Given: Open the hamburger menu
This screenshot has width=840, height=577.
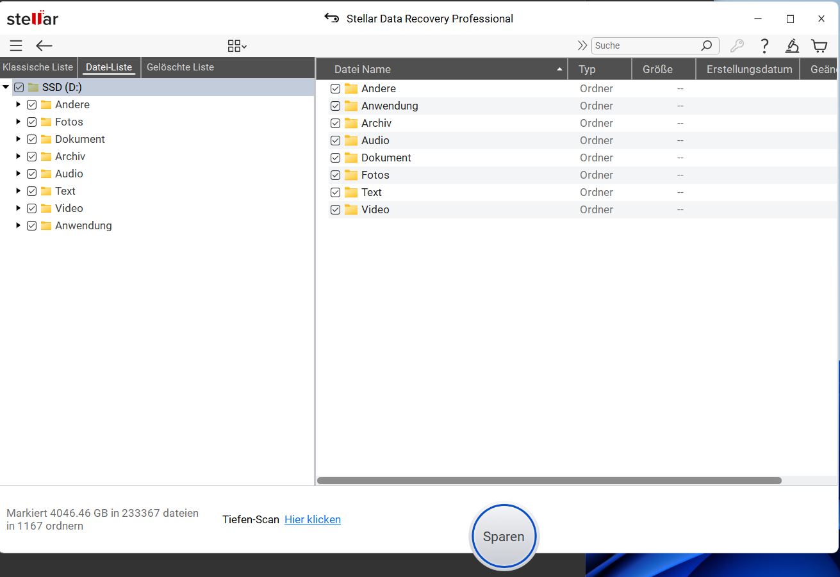Looking at the screenshot, I should click(16, 45).
